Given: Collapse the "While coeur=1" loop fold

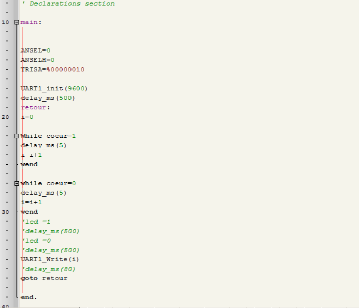Looking at the screenshot, I should (x=16, y=136).
